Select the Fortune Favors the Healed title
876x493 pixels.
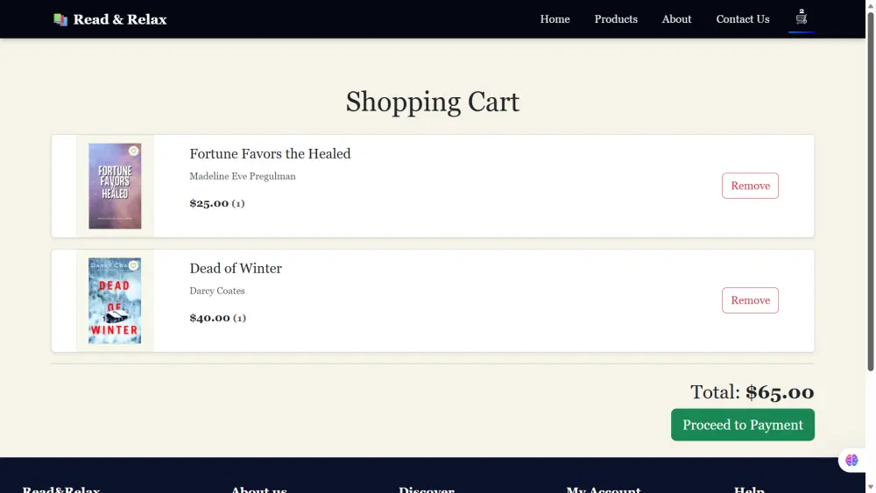pyautogui.click(x=270, y=153)
